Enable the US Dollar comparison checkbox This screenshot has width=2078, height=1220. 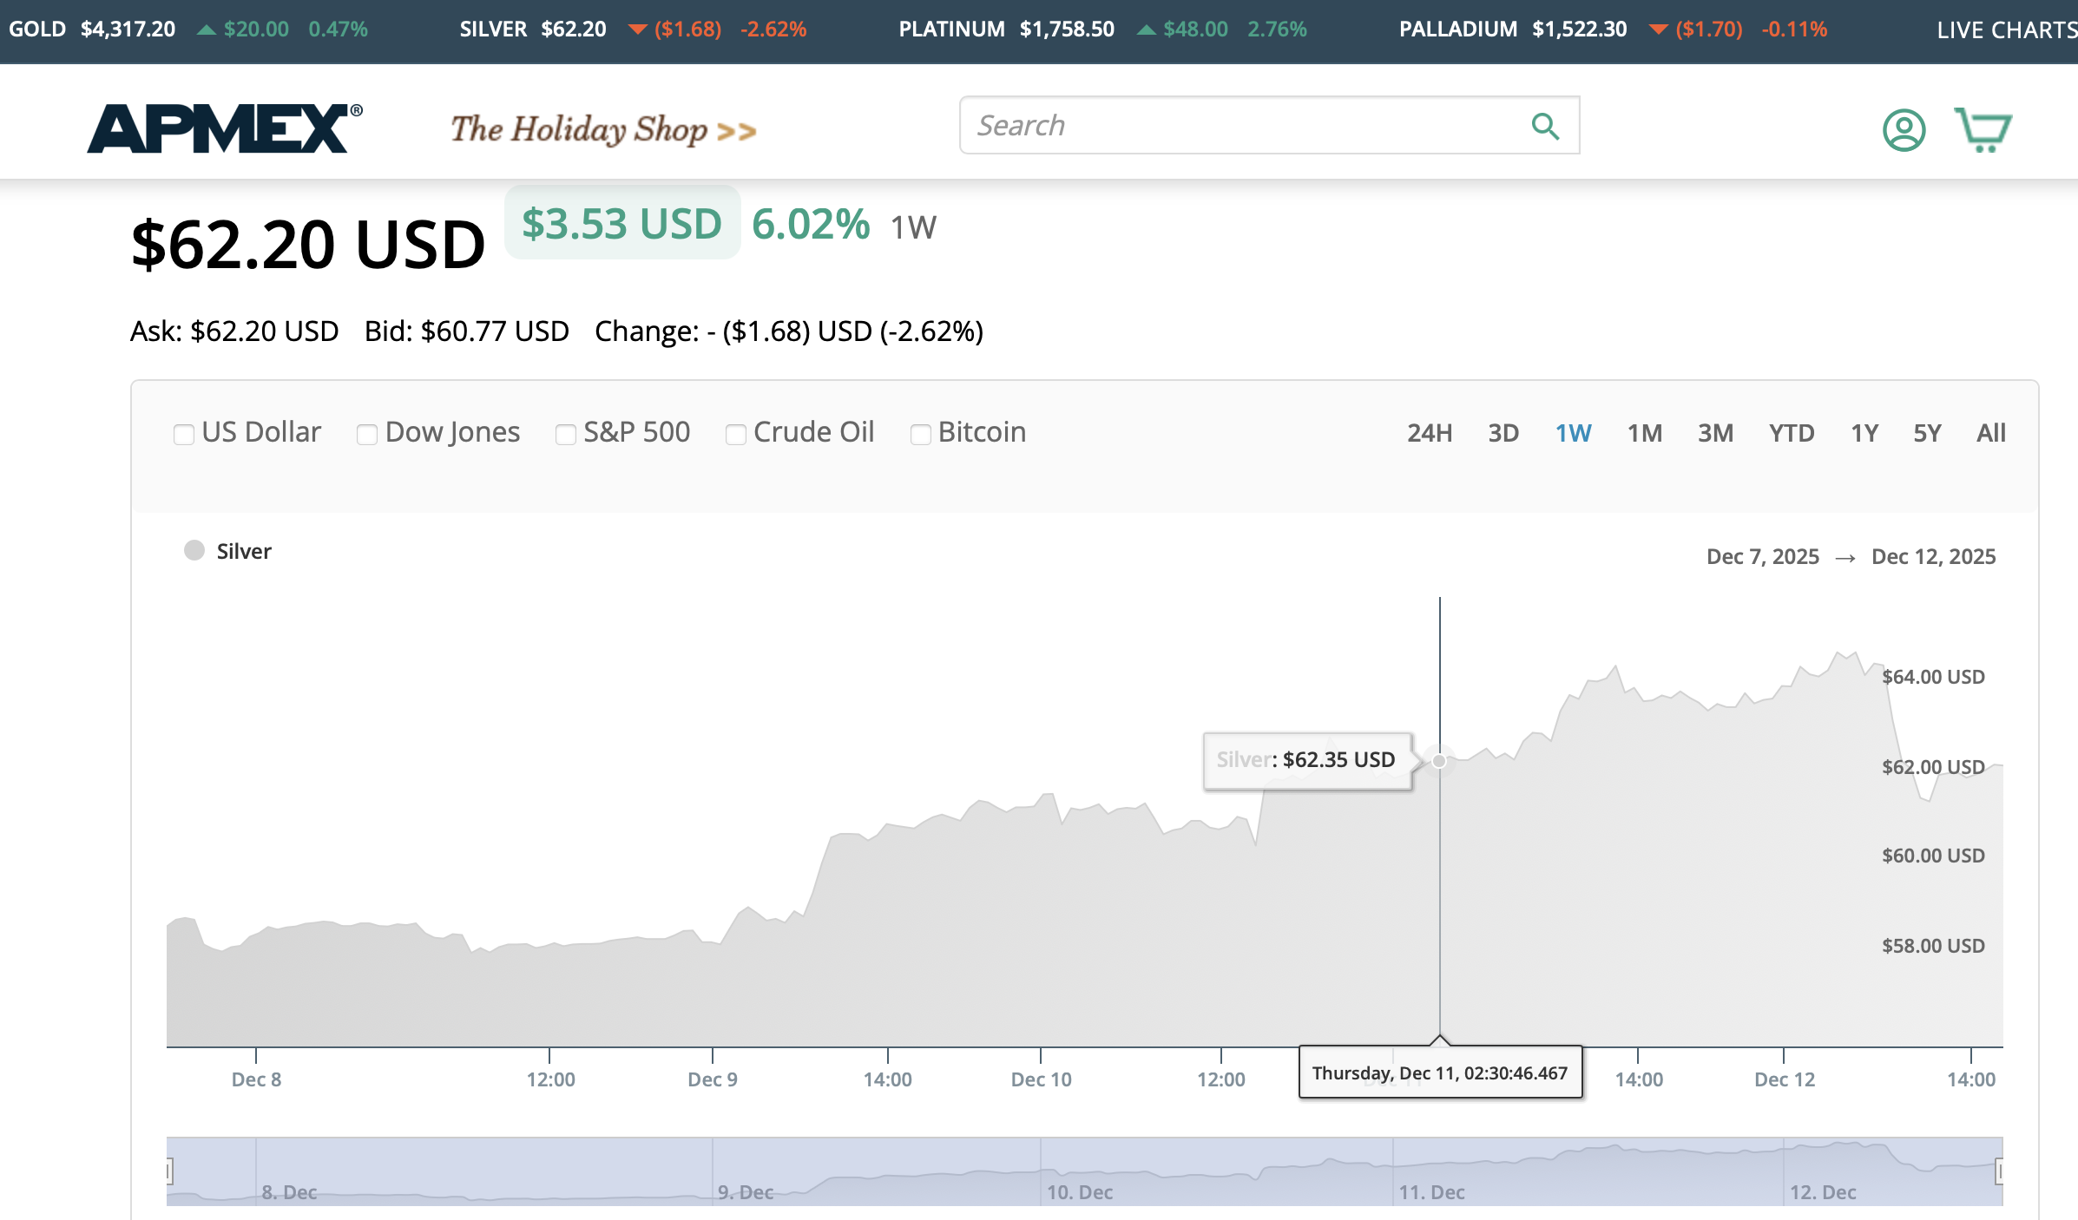click(x=183, y=434)
